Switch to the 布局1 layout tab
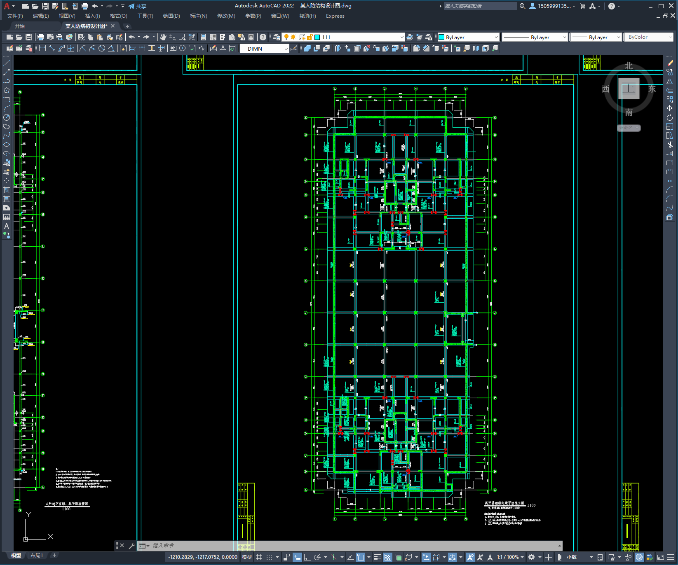The width and height of the screenshot is (678, 565). 36,556
